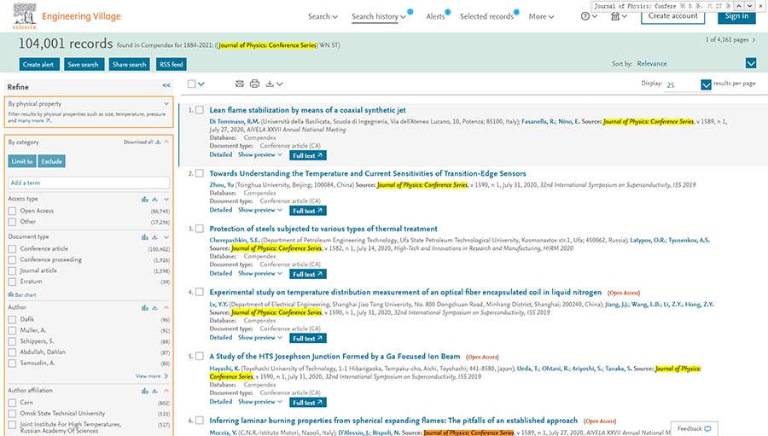Go to the next results page arrow
The width and height of the screenshot is (768, 436).
coord(753,40)
